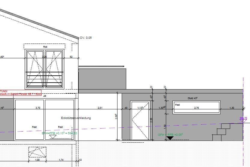Click the green 'GFH = RFB +0,05' annotation
The width and height of the screenshot is (250, 167).
point(170,135)
